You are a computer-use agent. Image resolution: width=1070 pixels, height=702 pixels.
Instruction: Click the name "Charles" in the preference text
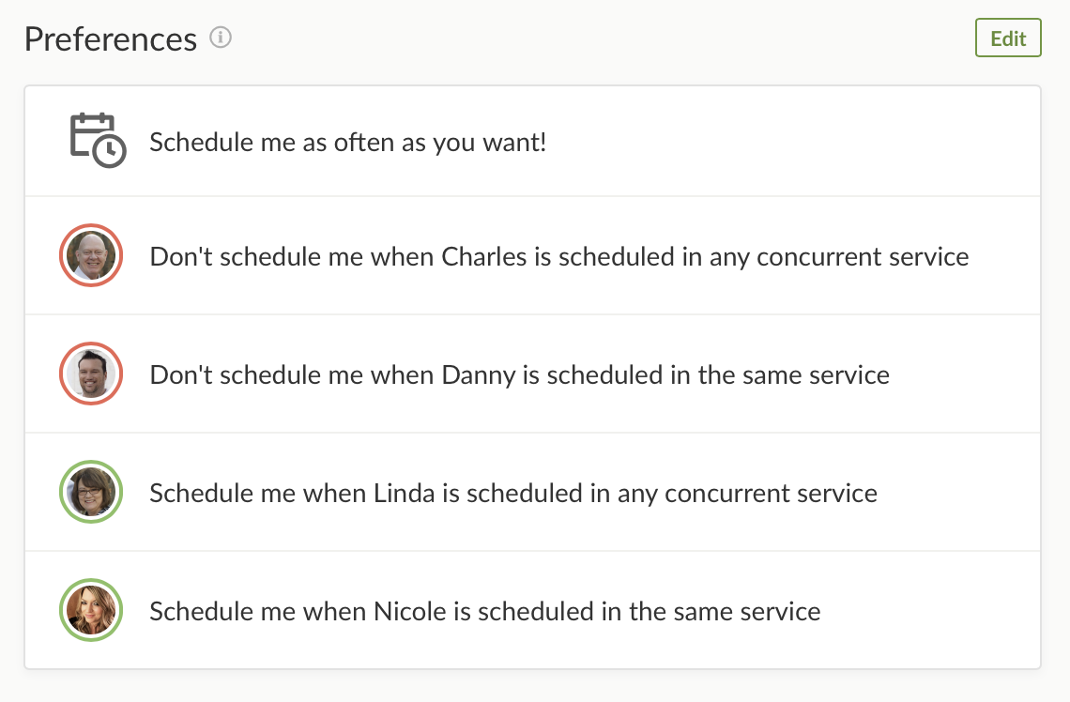click(483, 256)
